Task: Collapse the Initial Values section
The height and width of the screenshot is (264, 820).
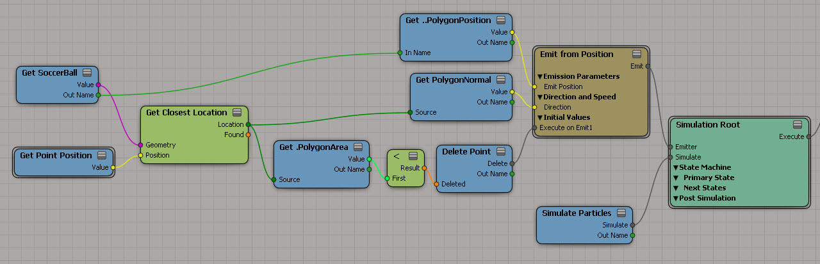Action: tap(540, 117)
